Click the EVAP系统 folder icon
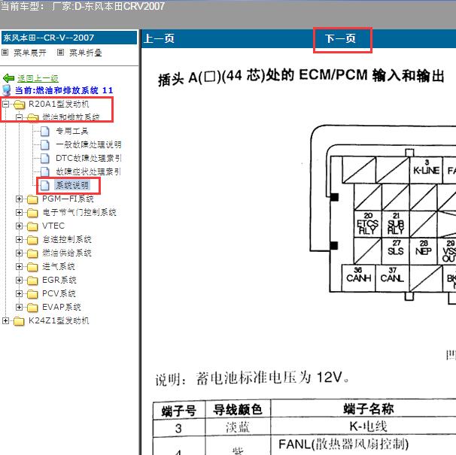 tap(32, 308)
